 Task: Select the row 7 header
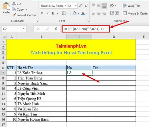pos(3,73)
